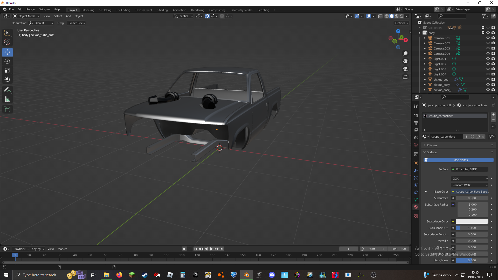Image resolution: width=498 pixels, height=280 pixels.
Task: Select the Rotate tool
Action: pyautogui.click(x=7, y=61)
